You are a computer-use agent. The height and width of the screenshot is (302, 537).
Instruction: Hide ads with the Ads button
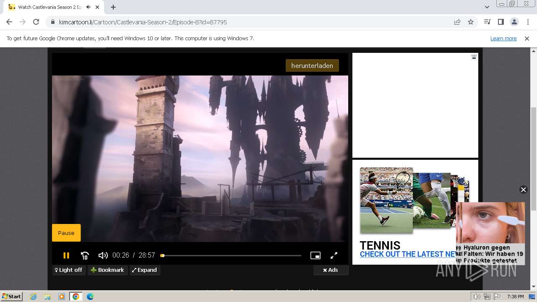[331, 270]
